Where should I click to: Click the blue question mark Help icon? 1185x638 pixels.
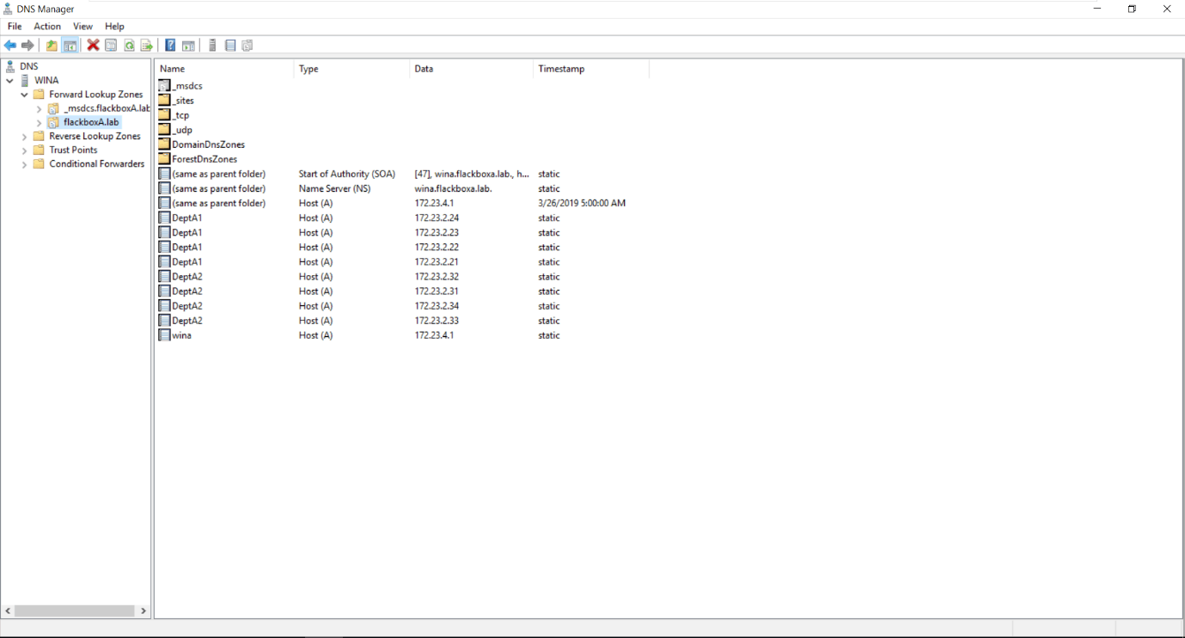click(170, 46)
